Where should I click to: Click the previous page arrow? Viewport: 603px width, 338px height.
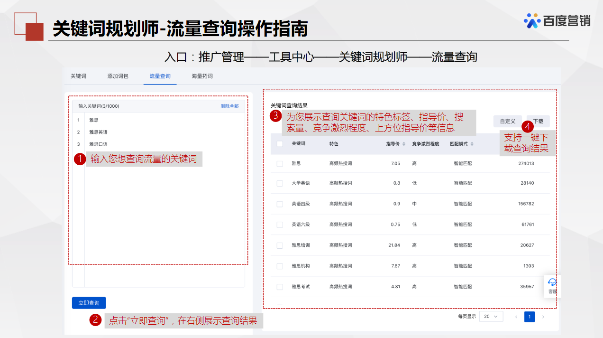(516, 316)
